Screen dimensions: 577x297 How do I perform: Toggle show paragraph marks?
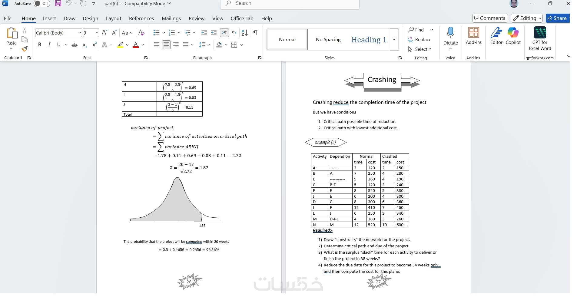pos(255,33)
